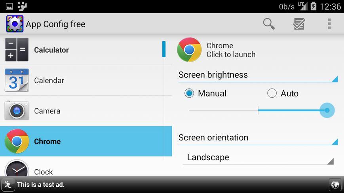344x193 pixels.
Task: Click the brightness slider handle
Action: click(x=327, y=110)
